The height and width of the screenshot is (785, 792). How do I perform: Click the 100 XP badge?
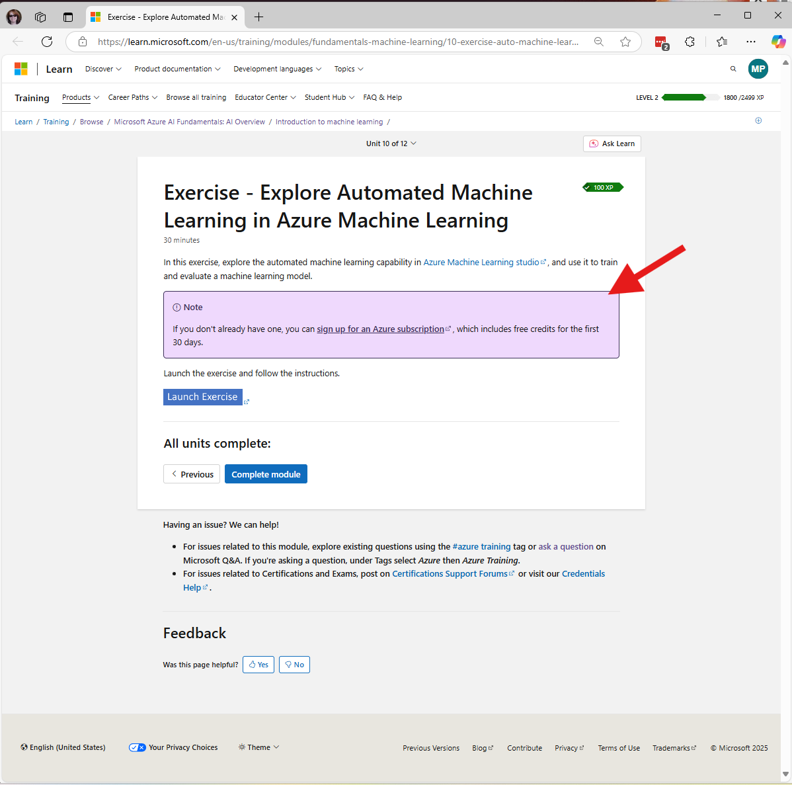click(603, 187)
